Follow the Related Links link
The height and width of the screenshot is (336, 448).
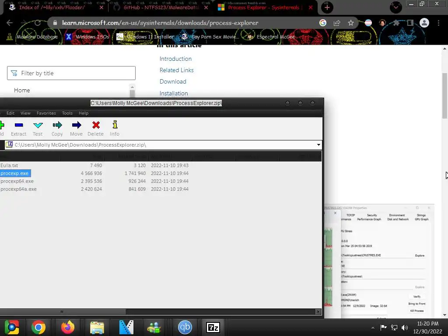pyautogui.click(x=177, y=70)
